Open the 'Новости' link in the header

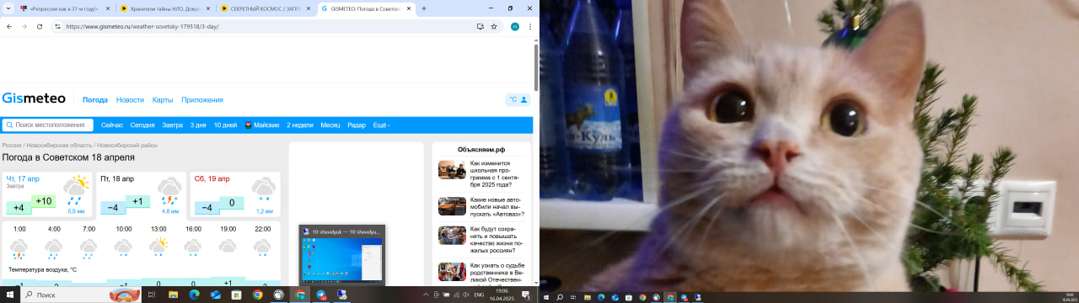coord(130,99)
